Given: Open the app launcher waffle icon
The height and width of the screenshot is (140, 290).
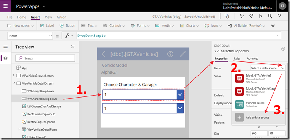Looking at the screenshot, I should click(x=6, y=6).
